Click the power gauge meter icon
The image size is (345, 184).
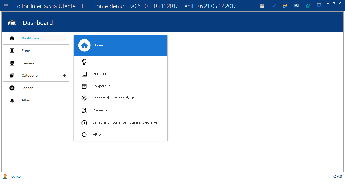(84, 122)
